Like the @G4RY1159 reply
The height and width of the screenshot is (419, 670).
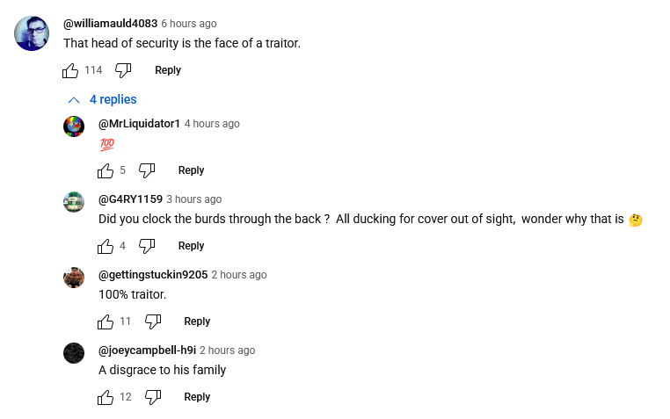[x=106, y=246]
